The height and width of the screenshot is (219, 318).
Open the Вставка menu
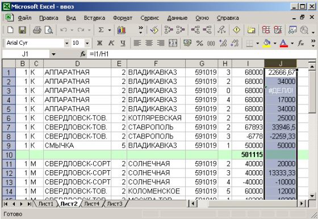(94, 18)
